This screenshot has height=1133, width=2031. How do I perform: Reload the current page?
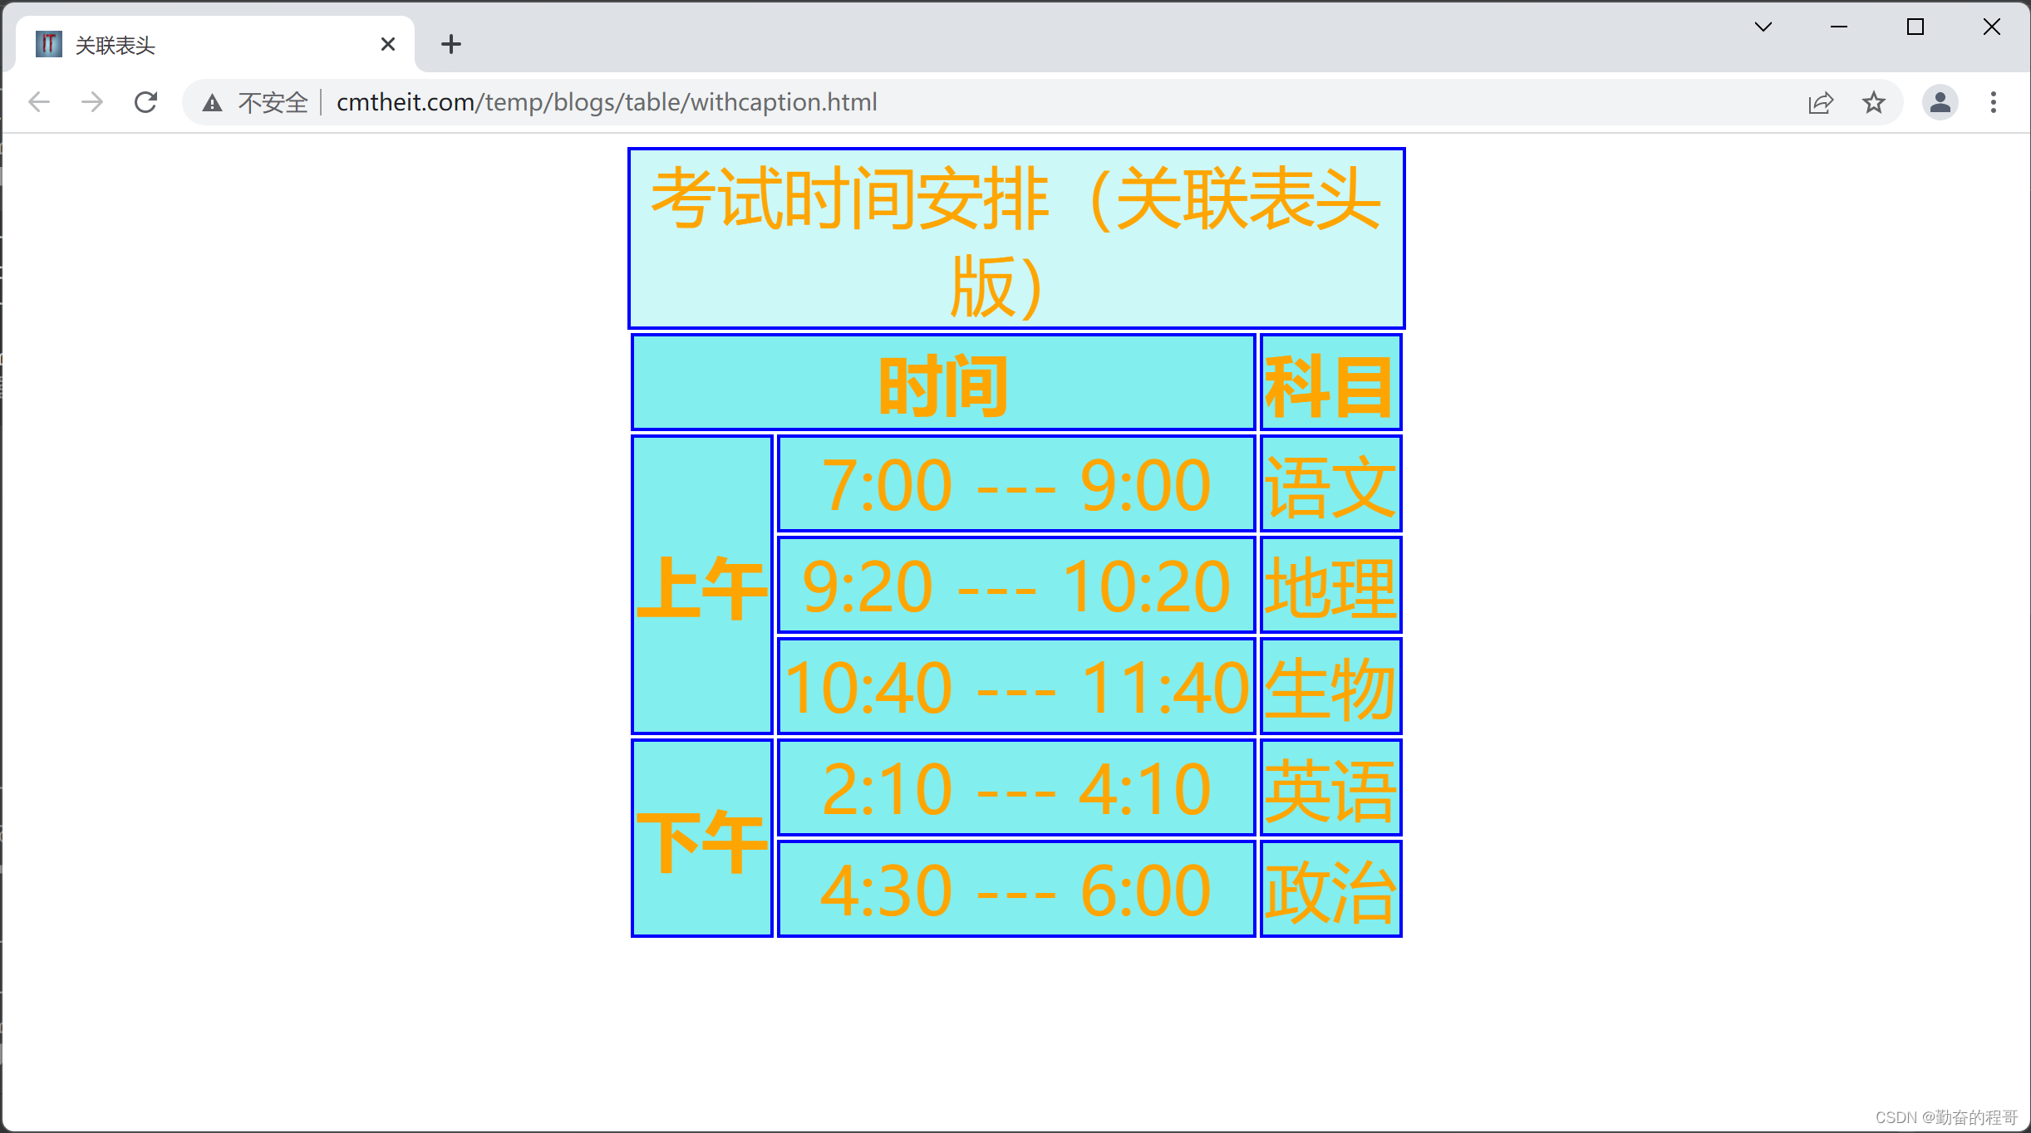145,102
